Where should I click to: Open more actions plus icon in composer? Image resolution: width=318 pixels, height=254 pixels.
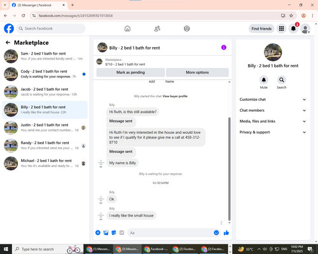tap(98, 233)
